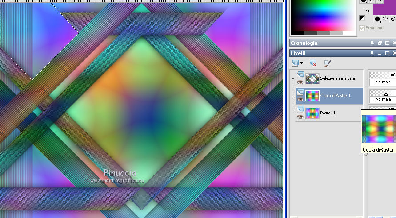
Task: Click Selezione innalzata layer thumbnail
Action: 312,78
